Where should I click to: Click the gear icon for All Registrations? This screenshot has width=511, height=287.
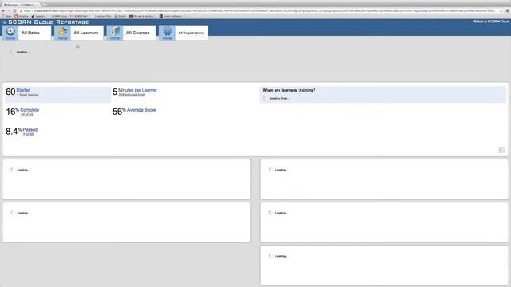167,31
